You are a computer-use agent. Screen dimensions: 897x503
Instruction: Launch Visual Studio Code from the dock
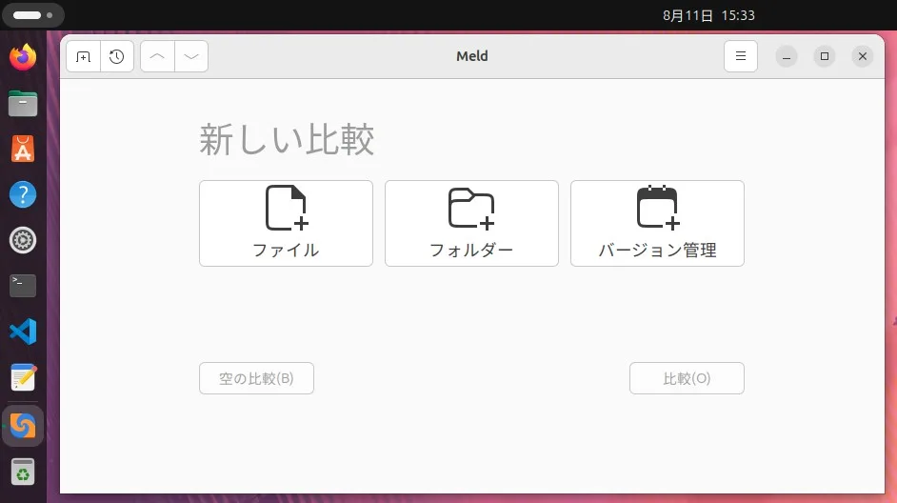[x=23, y=332]
